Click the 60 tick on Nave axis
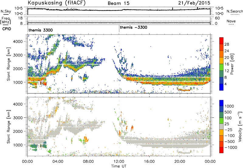The width and height of the screenshot is (243, 168). coord(217,18)
